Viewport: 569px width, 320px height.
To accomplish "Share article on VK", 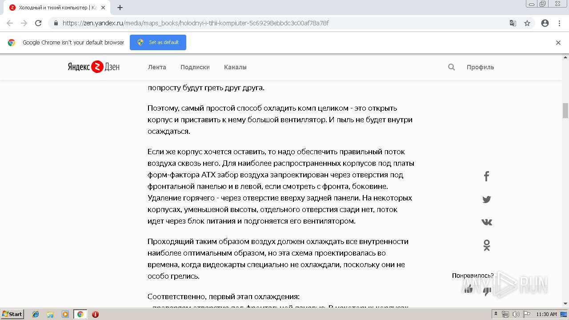I will pyautogui.click(x=487, y=222).
